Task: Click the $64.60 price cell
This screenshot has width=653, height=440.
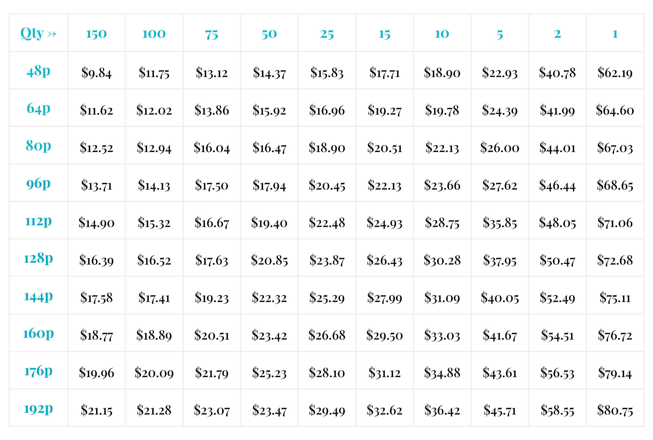Action: coord(615,110)
